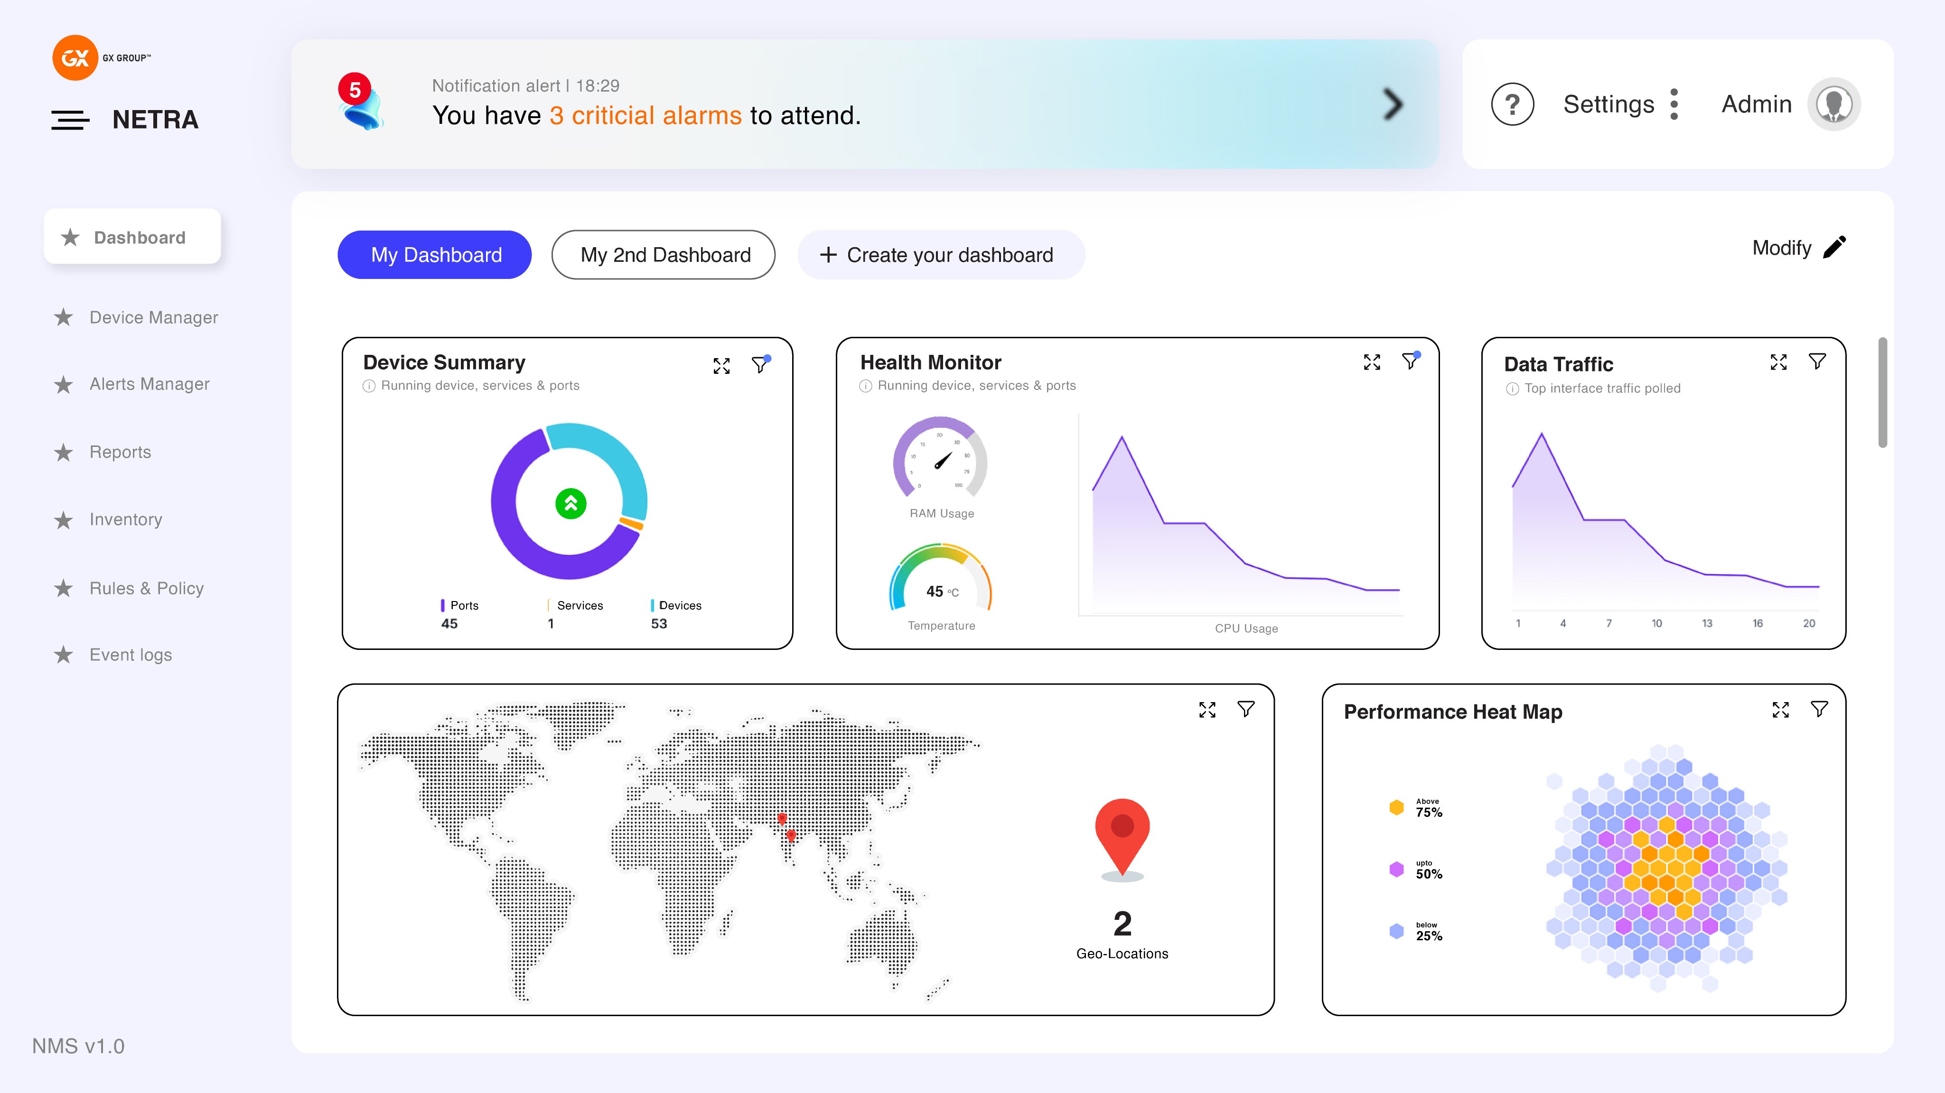Image resolution: width=1945 pixels, height=1093 pixels.
Task: Open Inventory in the sidebar
Action: [x=109, y=519]
